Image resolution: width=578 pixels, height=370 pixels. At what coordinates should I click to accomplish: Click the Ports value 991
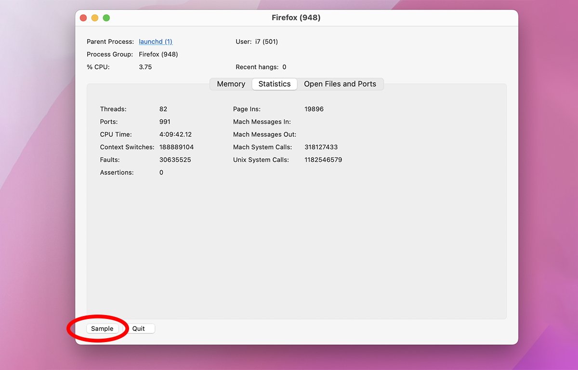tap(165, 122)
